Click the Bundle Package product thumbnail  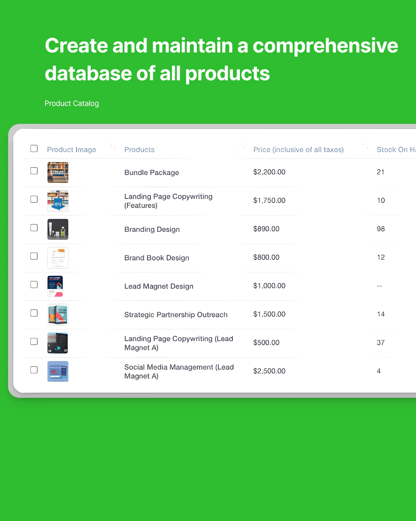point(58,172)
